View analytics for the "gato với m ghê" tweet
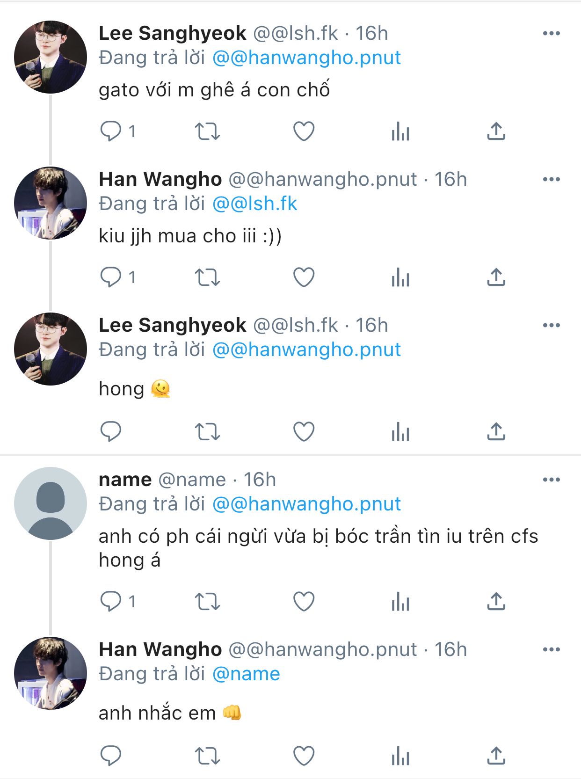581x779 pixels. coord(400,131)
